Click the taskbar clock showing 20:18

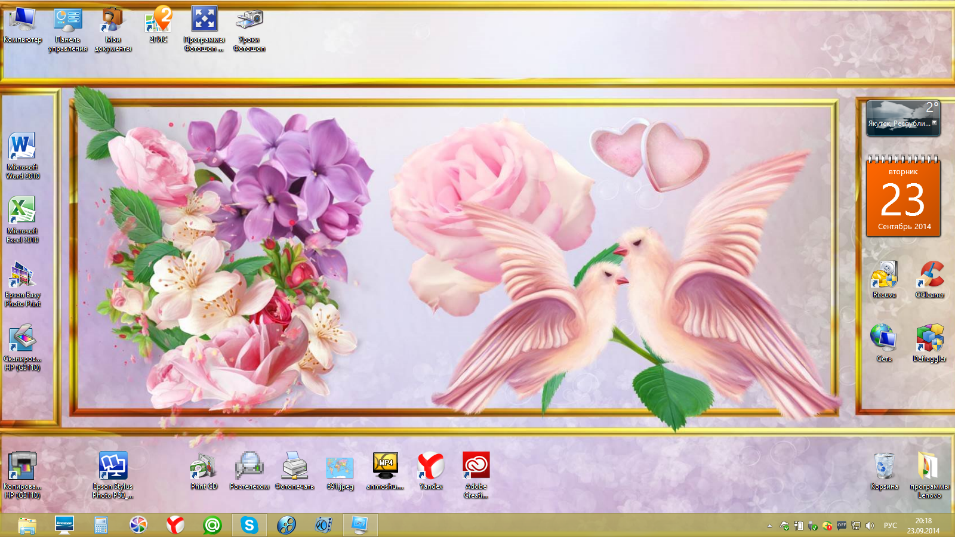tap(923, 526)
